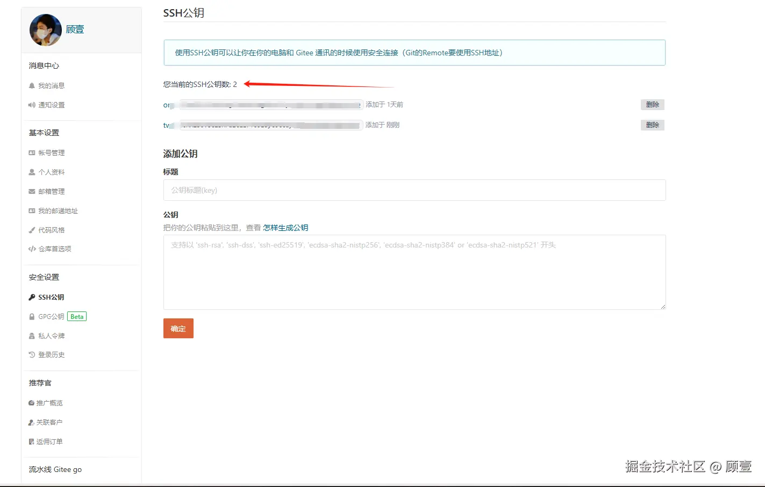
Task: Click the first SSH key title field
Action: point(263,105)
